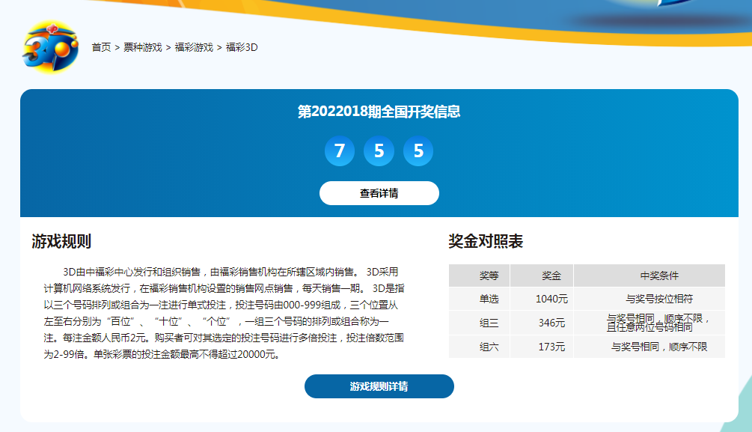
Task: Select the 单选 table cell
Action: tap(480, 299)
